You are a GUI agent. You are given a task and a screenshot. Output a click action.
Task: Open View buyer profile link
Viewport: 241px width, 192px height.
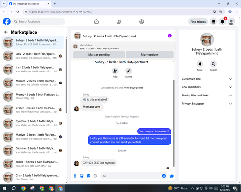(x=134, y=88)
